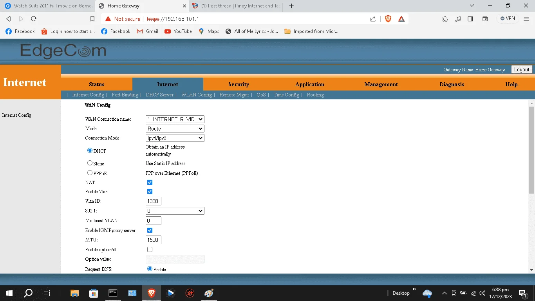535x301 pixels.
Task: Open Imported from Microsoft bookmarks folder
Action: pyautogui.click(x=311, y=31)
